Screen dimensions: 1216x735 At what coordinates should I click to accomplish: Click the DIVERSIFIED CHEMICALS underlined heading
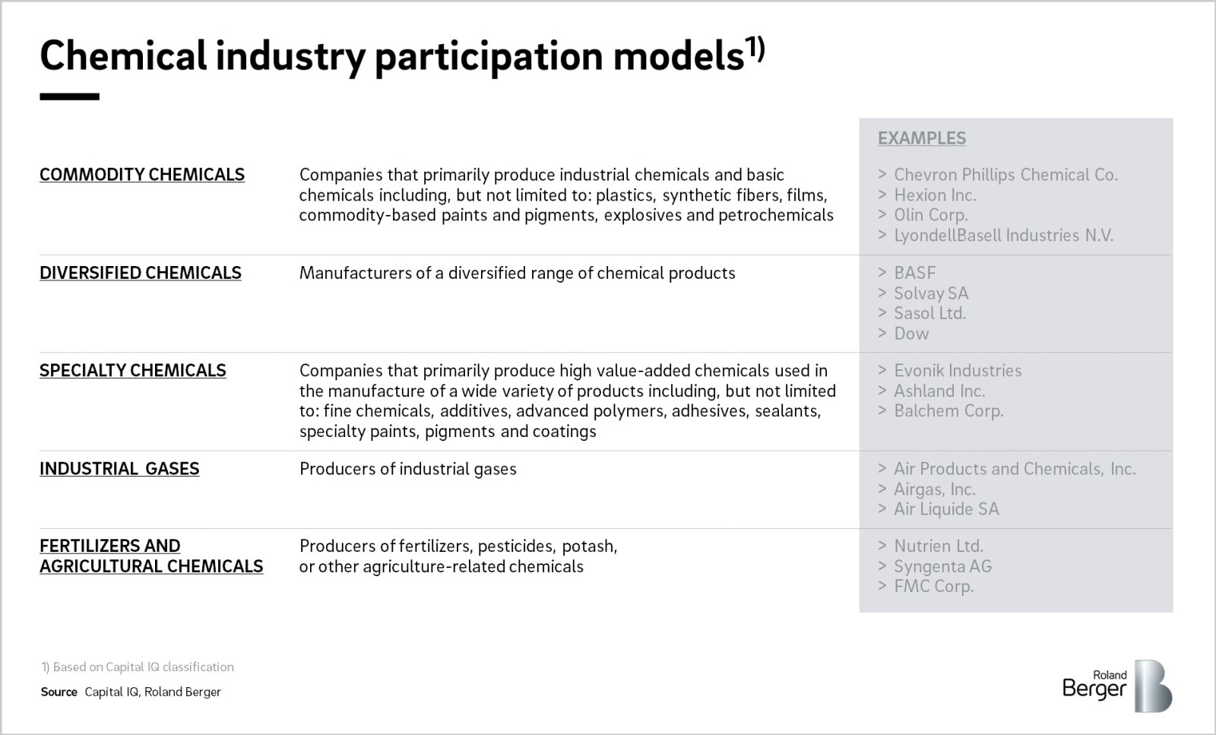tap(141, 273)
